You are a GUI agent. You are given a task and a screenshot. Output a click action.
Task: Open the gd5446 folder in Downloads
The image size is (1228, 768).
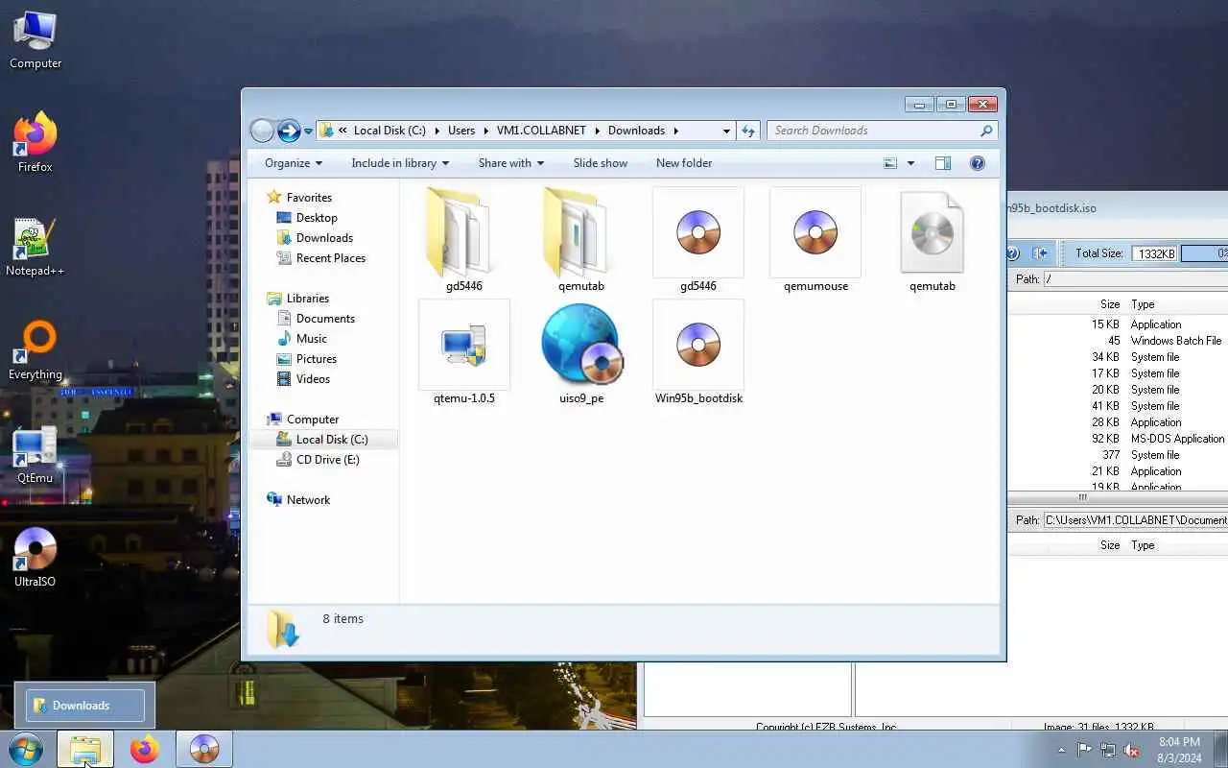[x=463, y=240]
